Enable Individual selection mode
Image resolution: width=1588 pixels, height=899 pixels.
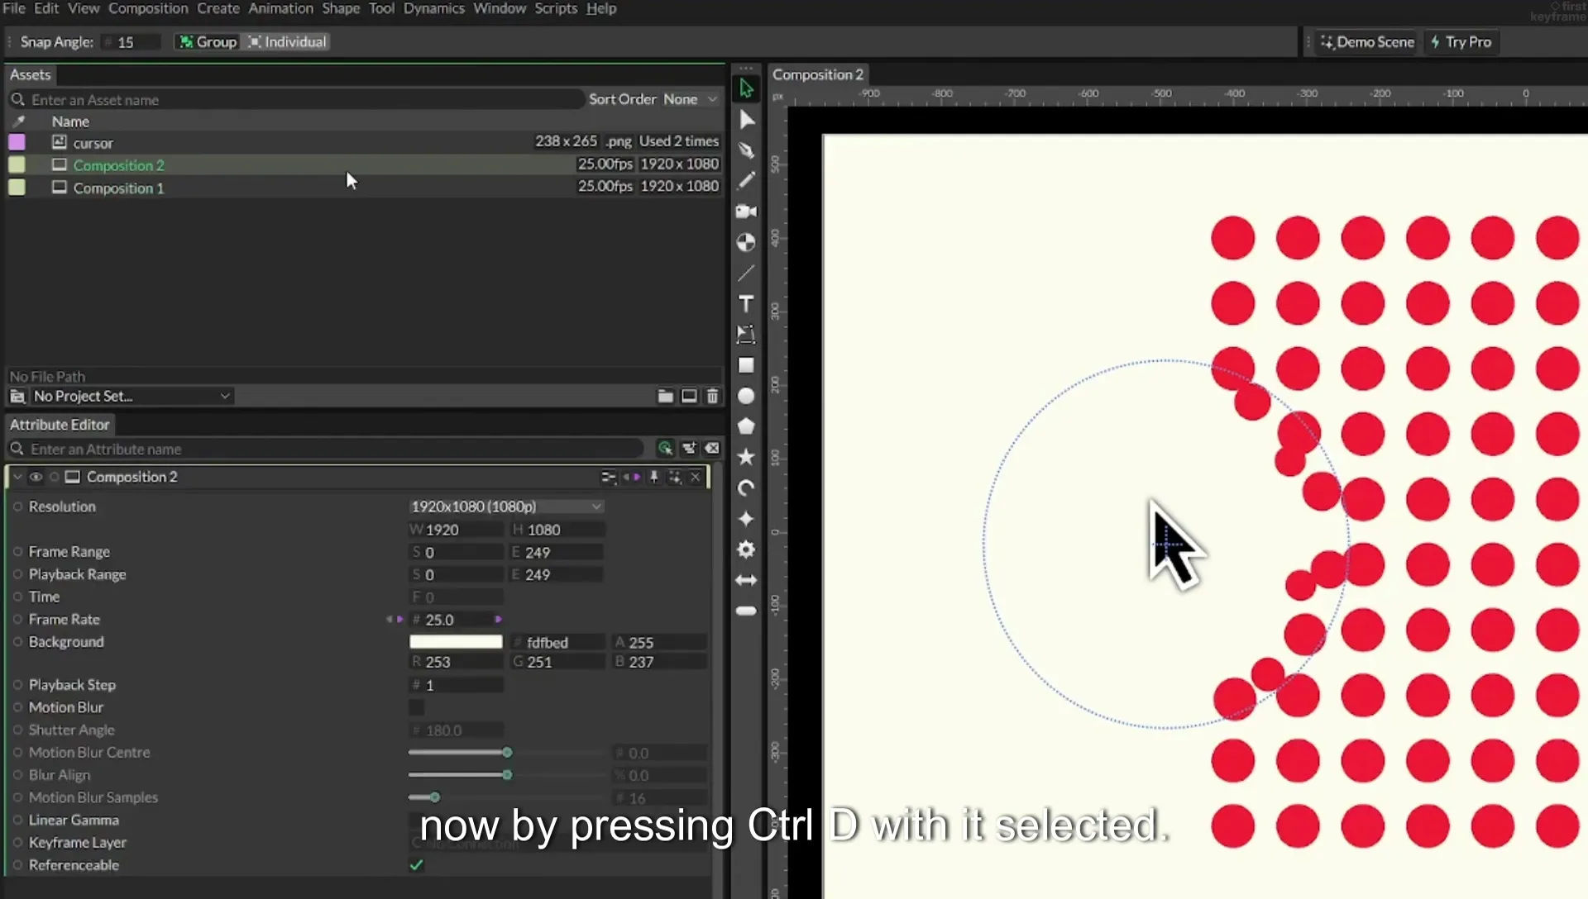[x=287, y=42]
